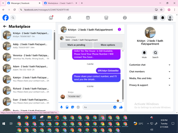
Task: Click the back arrow beside Marketplace heading
Action: click(x=5, y=26)
